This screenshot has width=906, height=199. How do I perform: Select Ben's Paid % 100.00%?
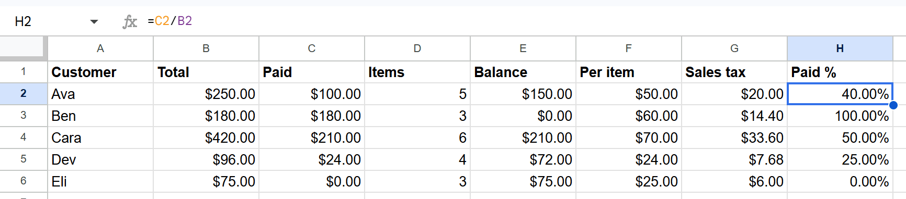(x=840, y=116)
